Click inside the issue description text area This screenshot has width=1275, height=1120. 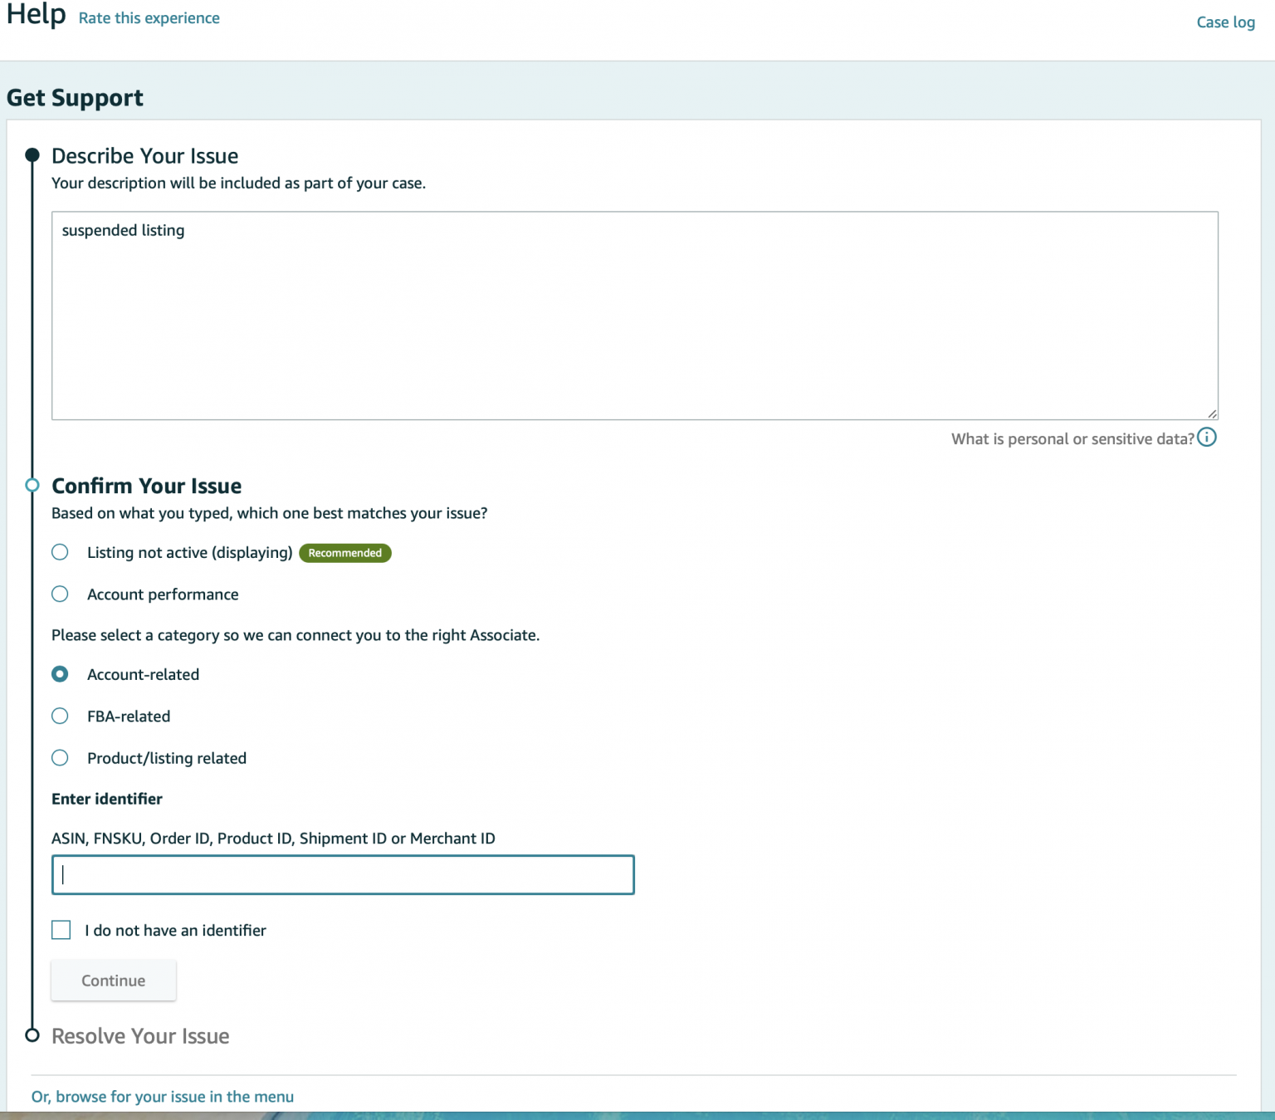(635, 315)
